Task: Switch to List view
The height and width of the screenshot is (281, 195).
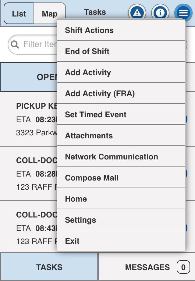Action: (19, 13)
